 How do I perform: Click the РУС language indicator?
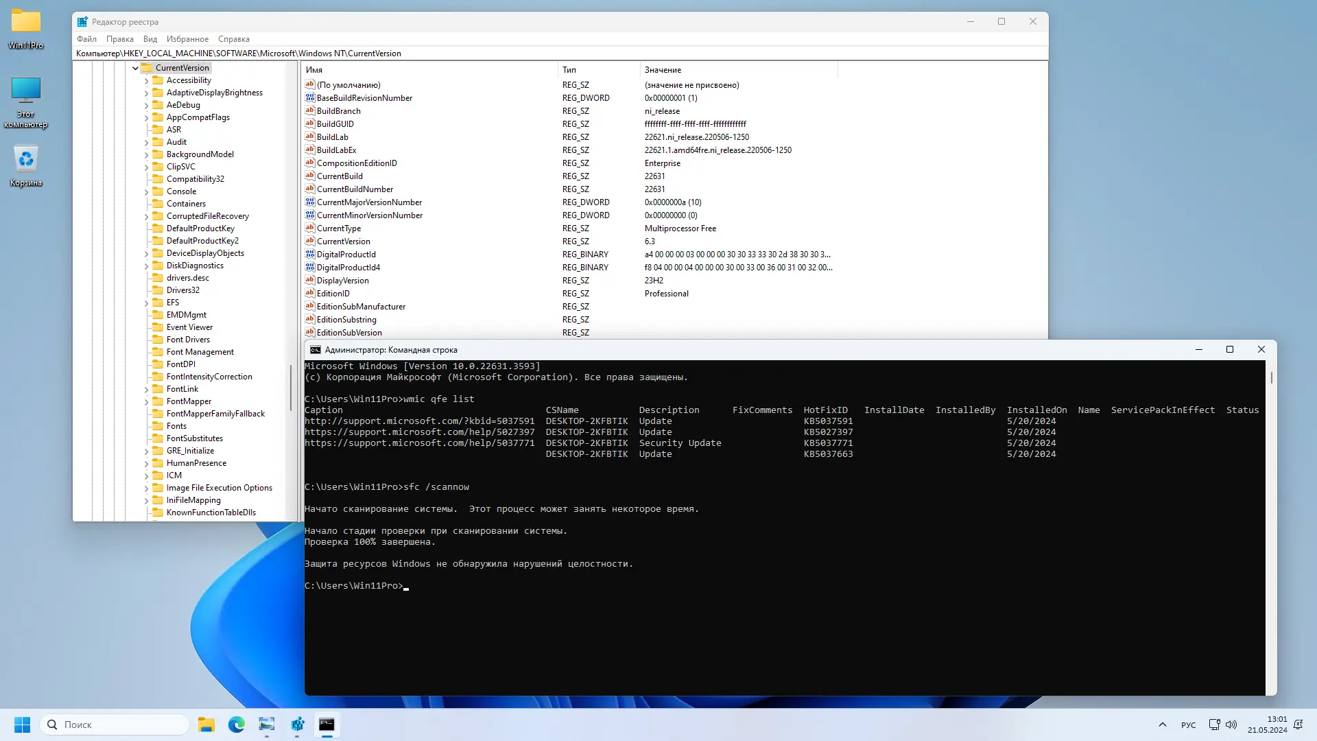(x=1188, y=724)
